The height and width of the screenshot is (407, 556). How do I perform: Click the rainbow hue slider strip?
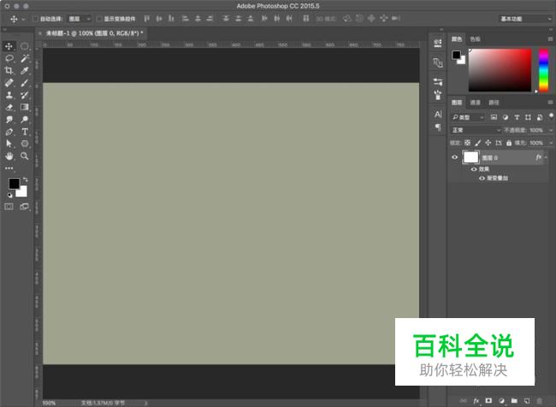(x=541, y=68)
